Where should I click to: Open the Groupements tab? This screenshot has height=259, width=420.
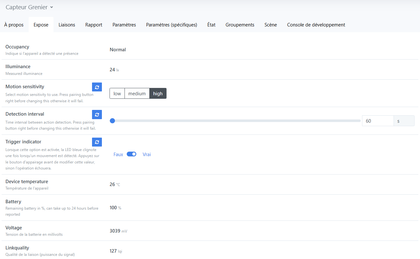click(x=240, y=25)
